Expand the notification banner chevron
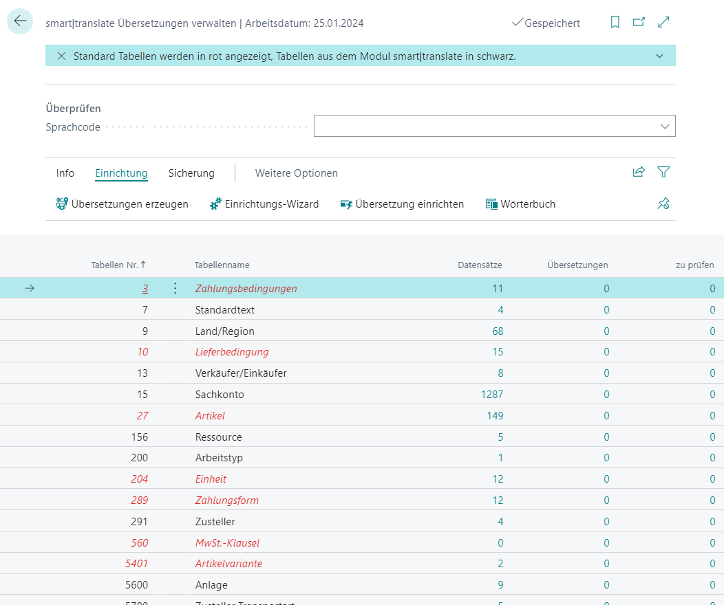The height and width of the screenshot is (605, 724). pyautogui.click(x=659, y=56)
